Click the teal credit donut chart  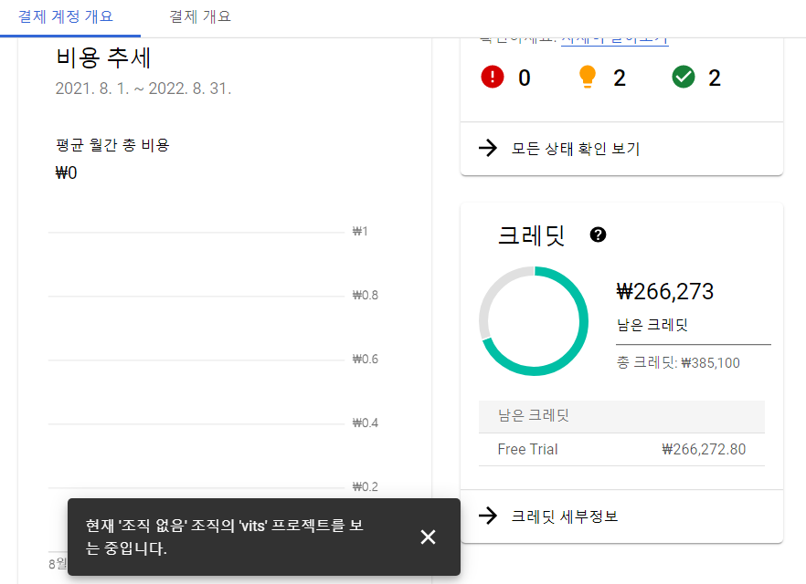[534, 320]
